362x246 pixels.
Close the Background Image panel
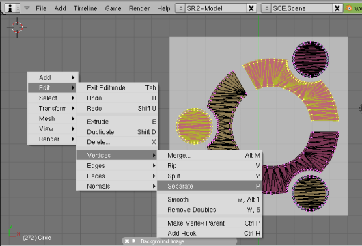coord(127,241)
